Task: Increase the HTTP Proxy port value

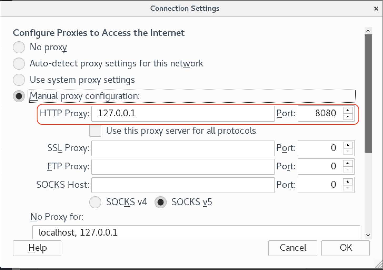Action: pos(348,110)
